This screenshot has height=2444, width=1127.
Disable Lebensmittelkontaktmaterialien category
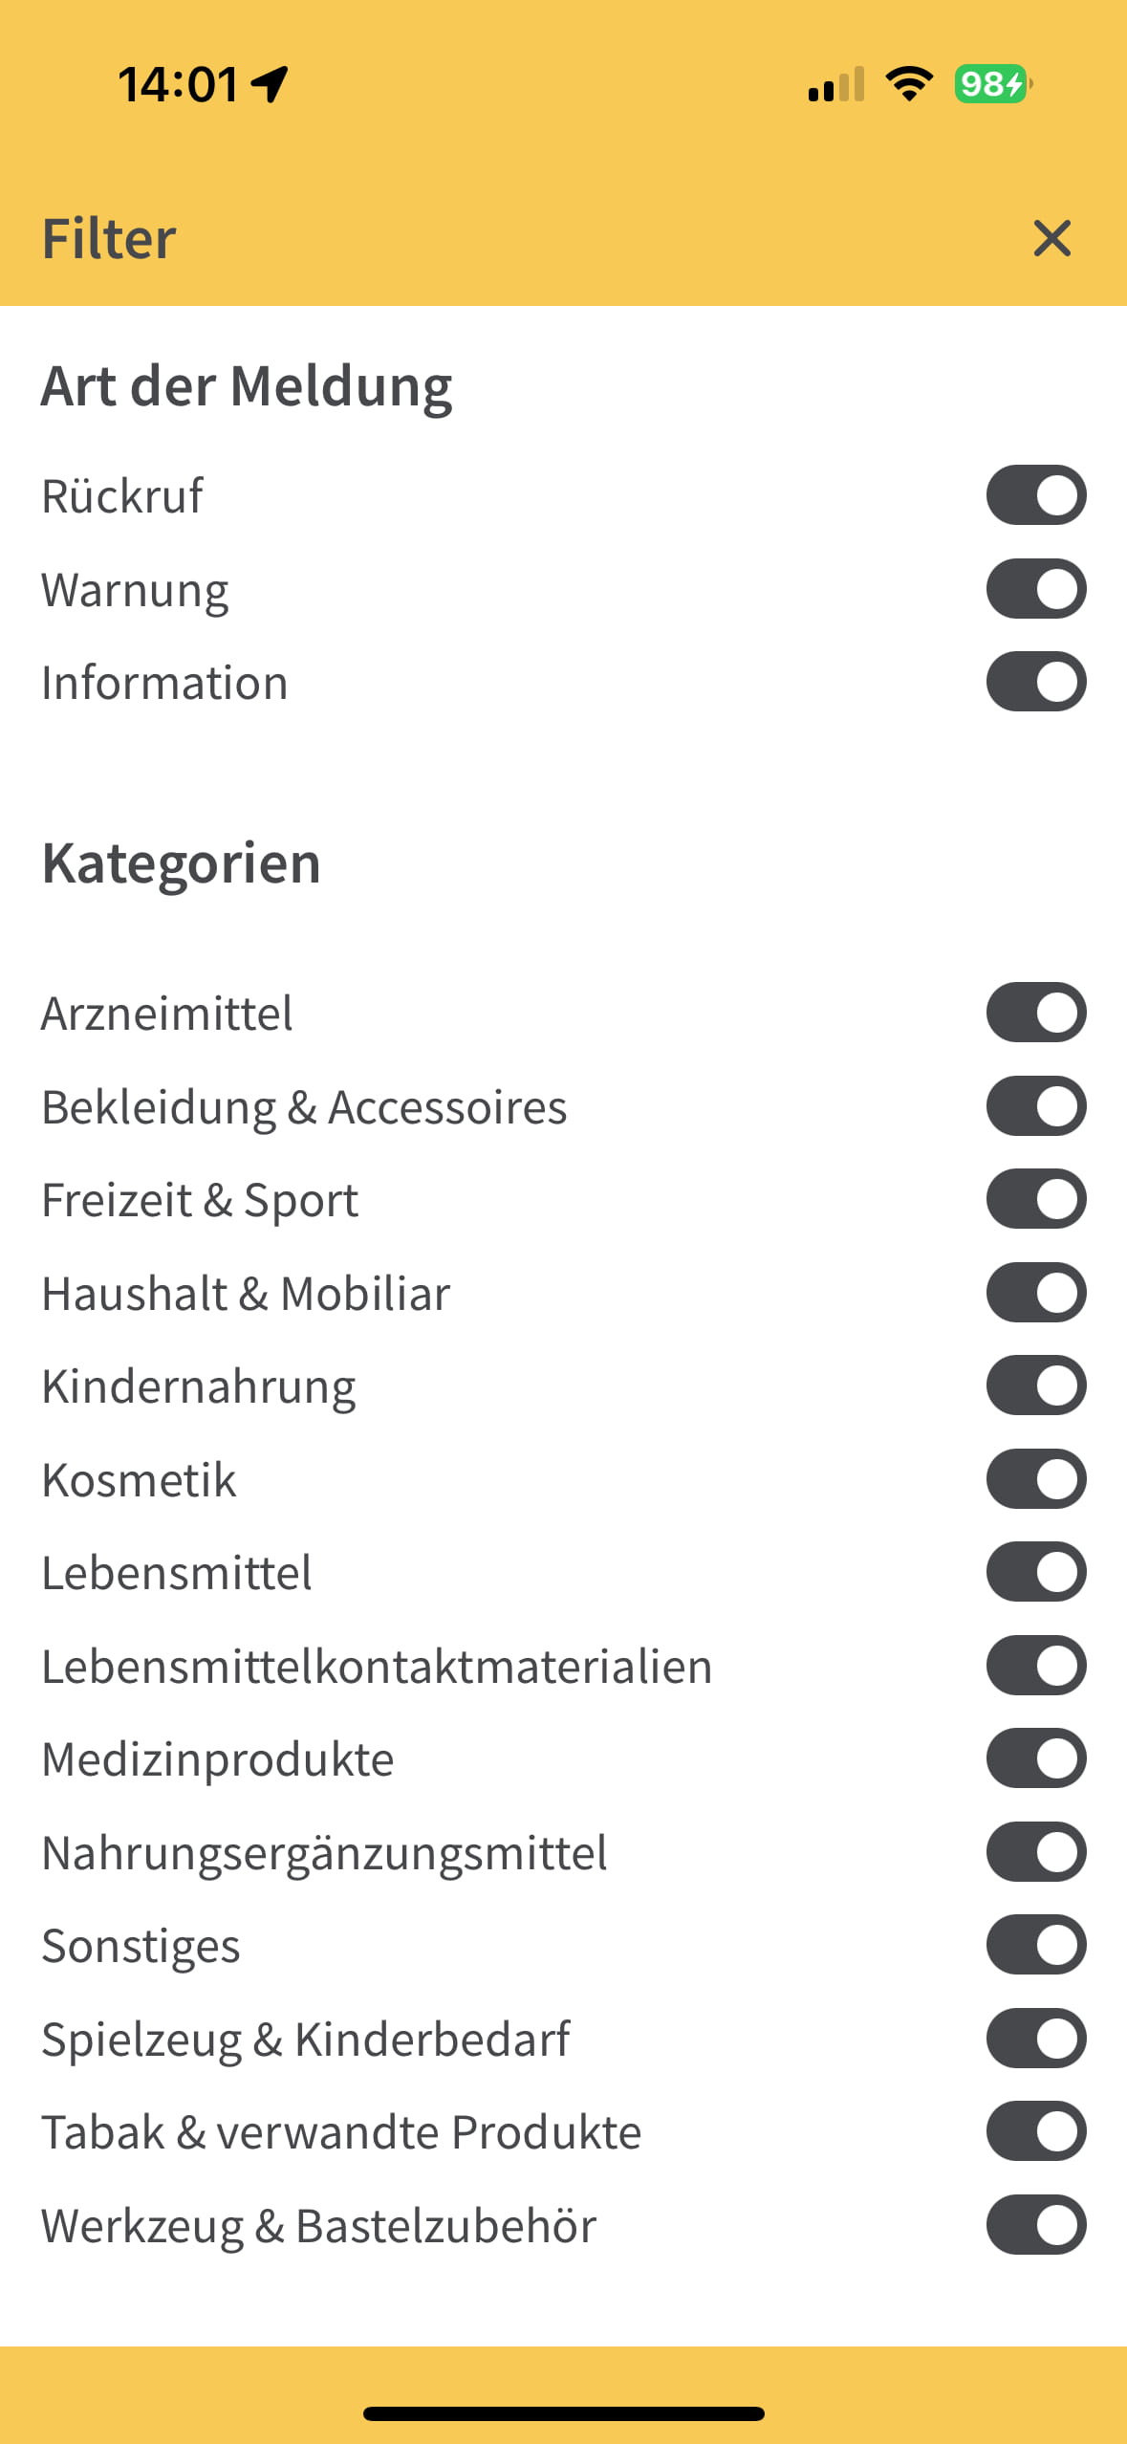tap(1036, 1666)
